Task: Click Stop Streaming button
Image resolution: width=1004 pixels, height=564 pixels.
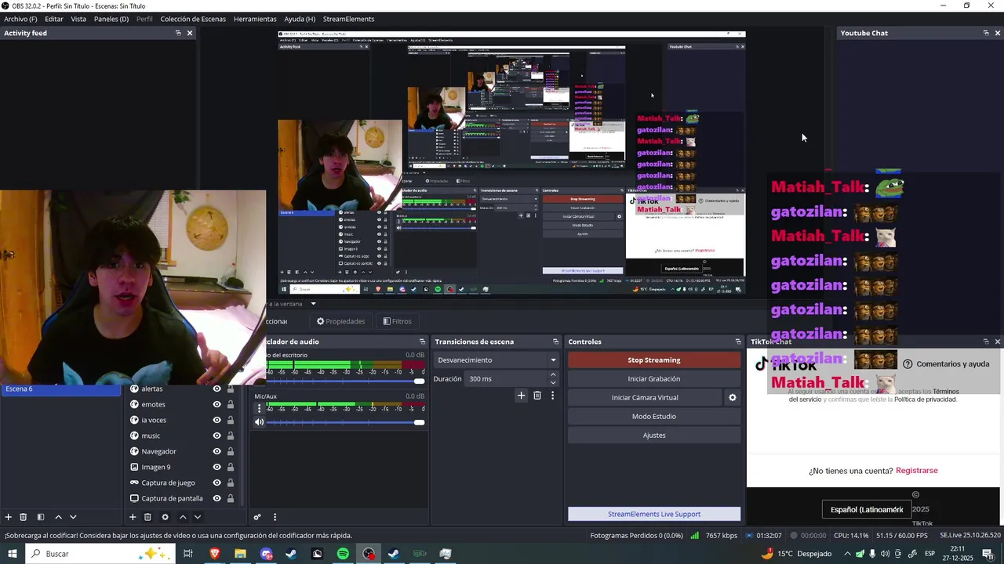Action: point(654,360)
